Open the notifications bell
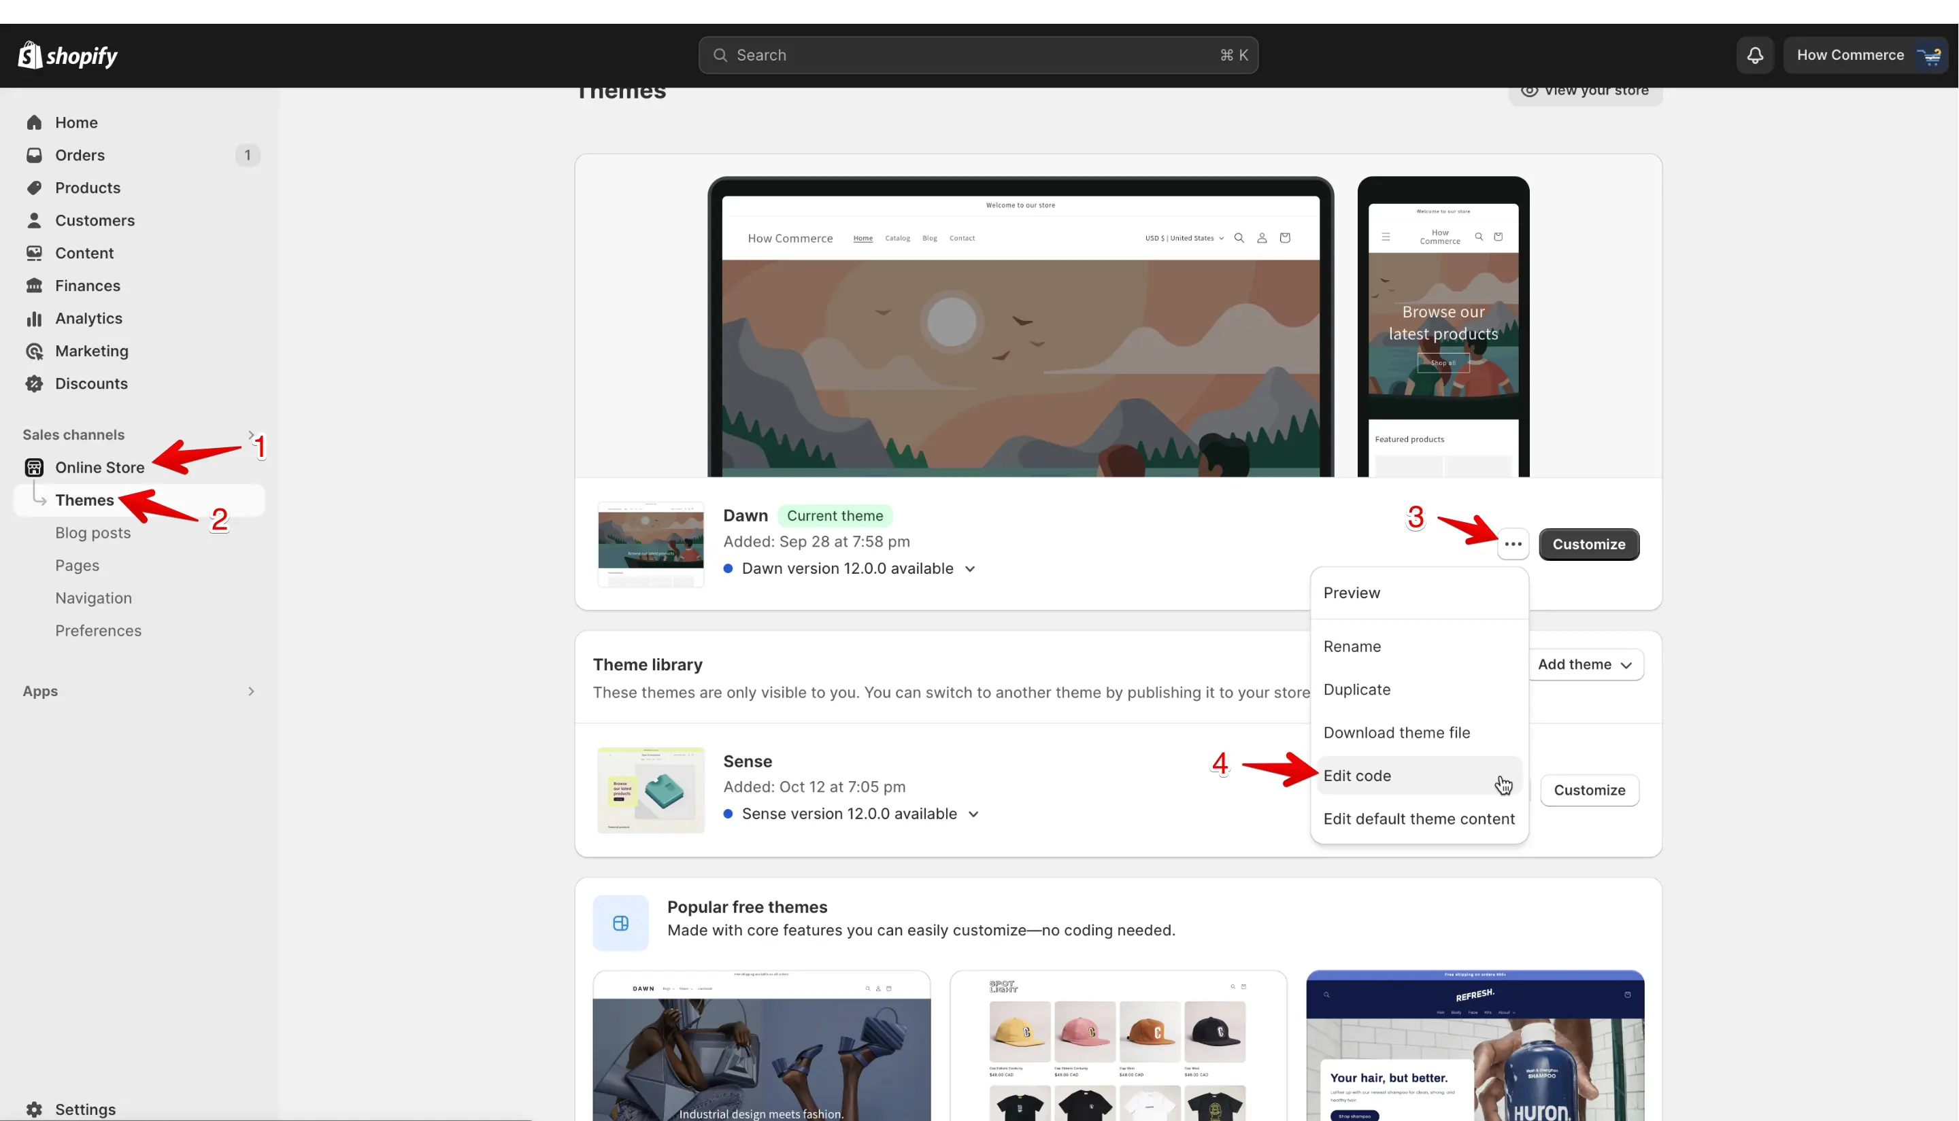Viewport: 1959px width, 1121px height. click(1755, 56)
